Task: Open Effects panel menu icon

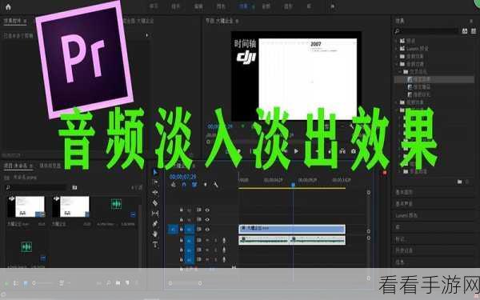Action: tap(471, 21)
